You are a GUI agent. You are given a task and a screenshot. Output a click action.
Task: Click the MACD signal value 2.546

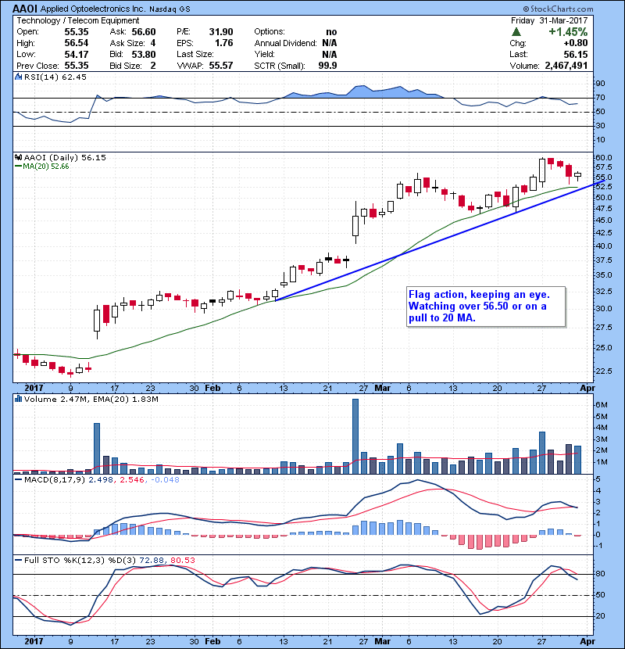click(x=132, y=480)
